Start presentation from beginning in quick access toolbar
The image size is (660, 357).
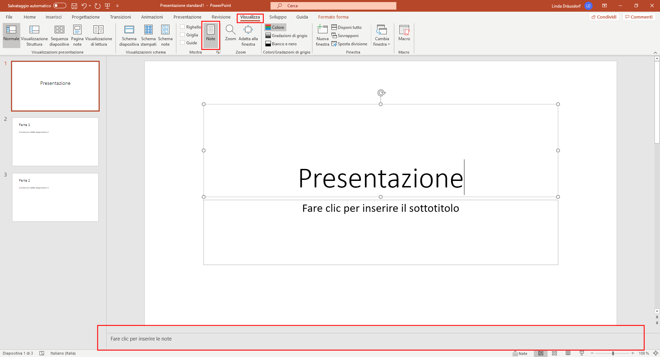107,6
